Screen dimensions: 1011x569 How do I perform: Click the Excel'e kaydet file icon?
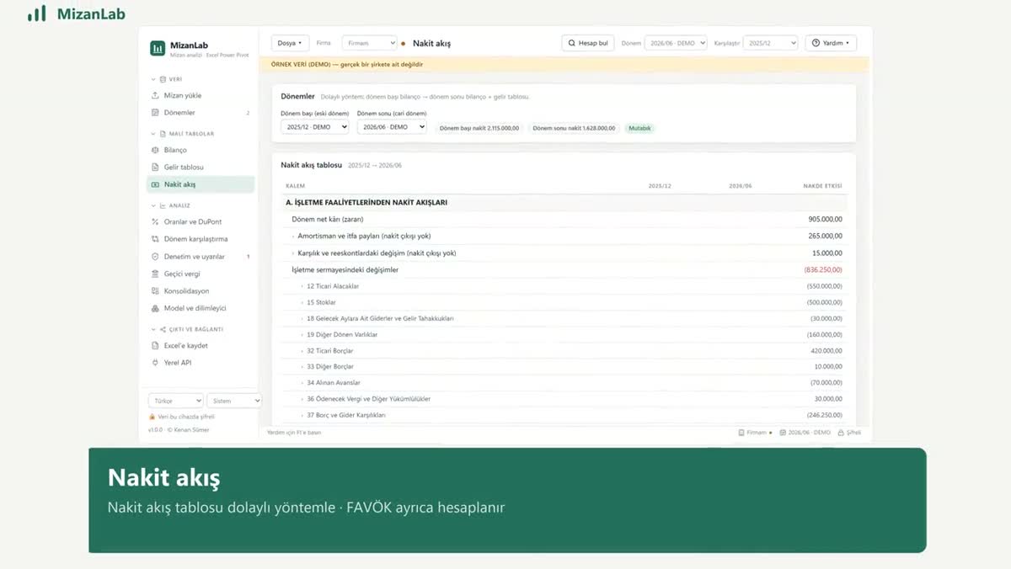point(155,346)
